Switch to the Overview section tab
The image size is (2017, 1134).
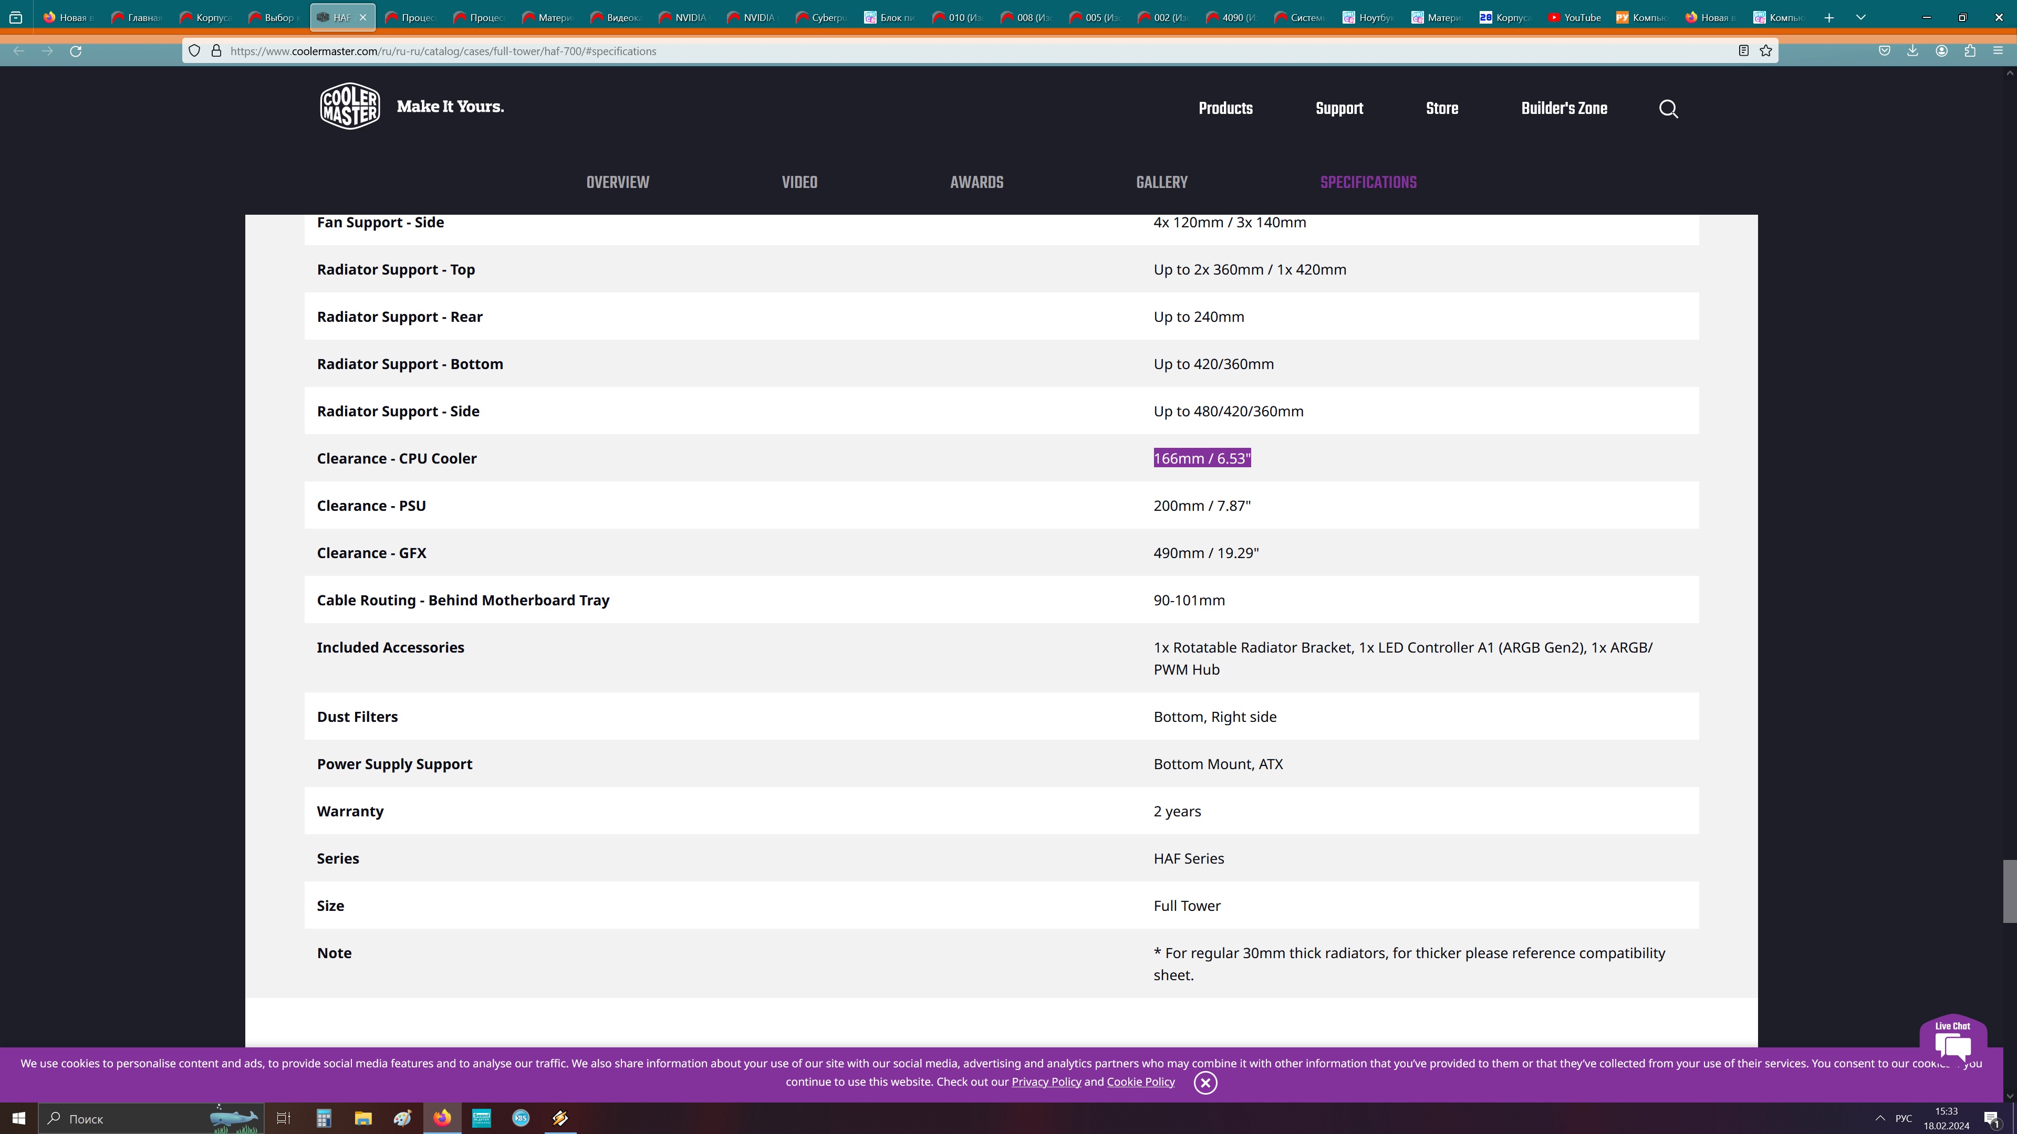click(617, 182)
